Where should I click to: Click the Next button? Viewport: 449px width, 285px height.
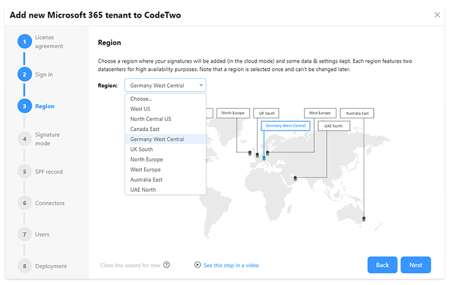pyautogui.click(x=416, y=265)
